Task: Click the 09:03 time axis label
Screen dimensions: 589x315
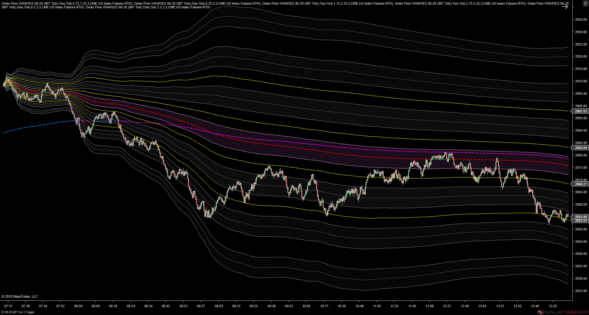Action: pyautogui.click(x=219, y=306)
